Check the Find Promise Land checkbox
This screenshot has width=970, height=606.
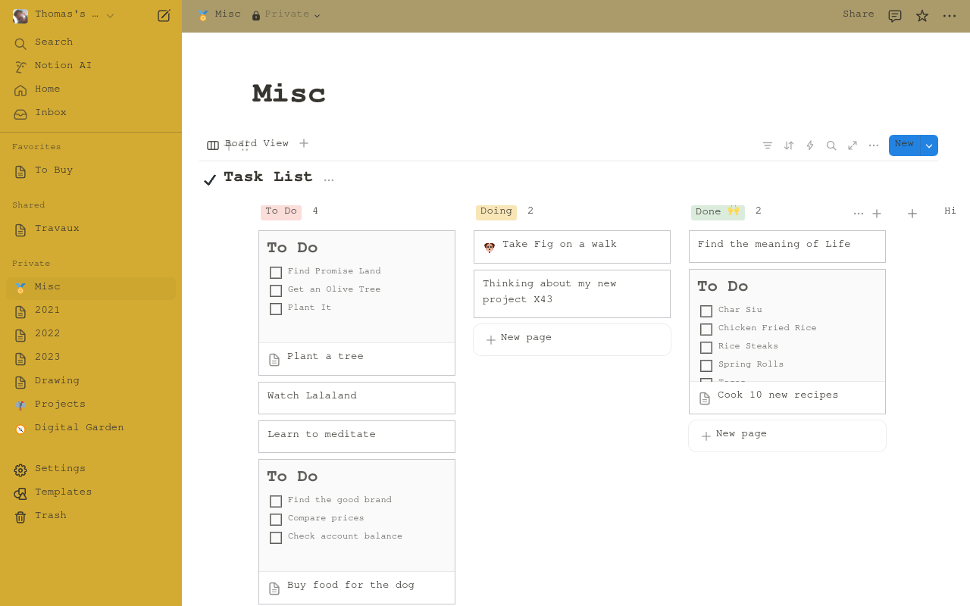(276, 273)
